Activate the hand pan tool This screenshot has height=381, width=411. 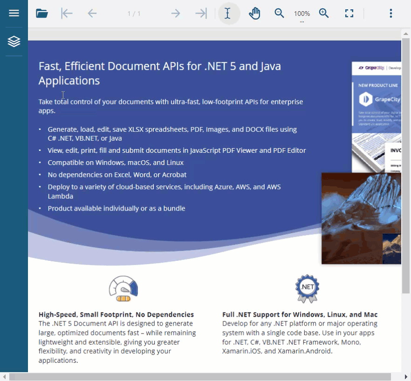pos(254,14)
